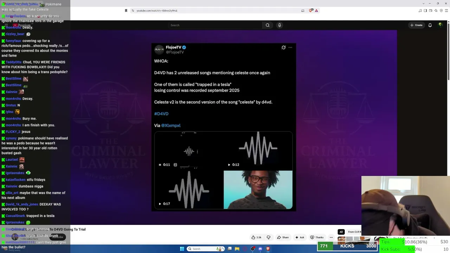Image resolution: width=450 pixels, height=253 pixels.
Task: Open the FlojoeTV profile name
Action: coord(174,47)
